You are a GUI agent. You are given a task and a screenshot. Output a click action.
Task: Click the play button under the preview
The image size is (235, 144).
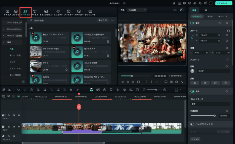click(133, 82)
